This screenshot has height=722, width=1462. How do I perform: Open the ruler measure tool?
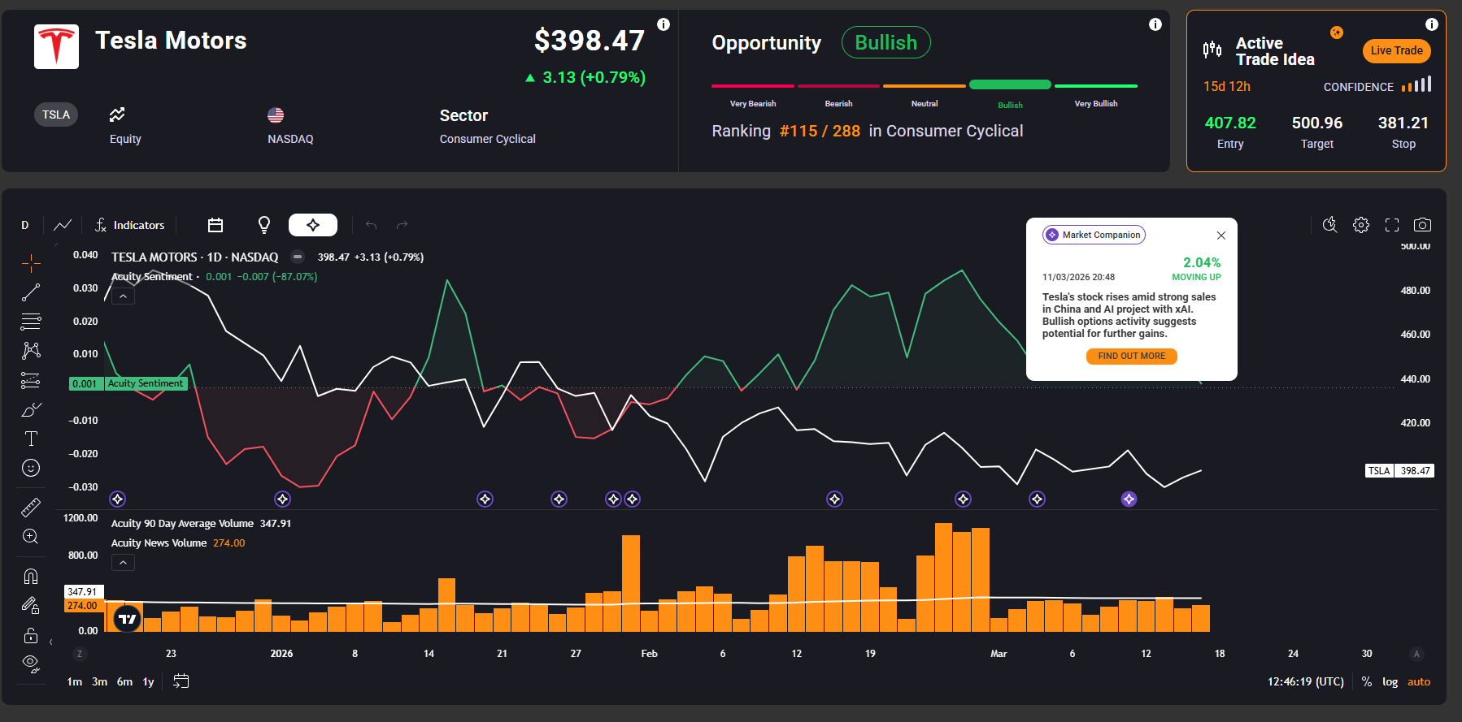31,508
